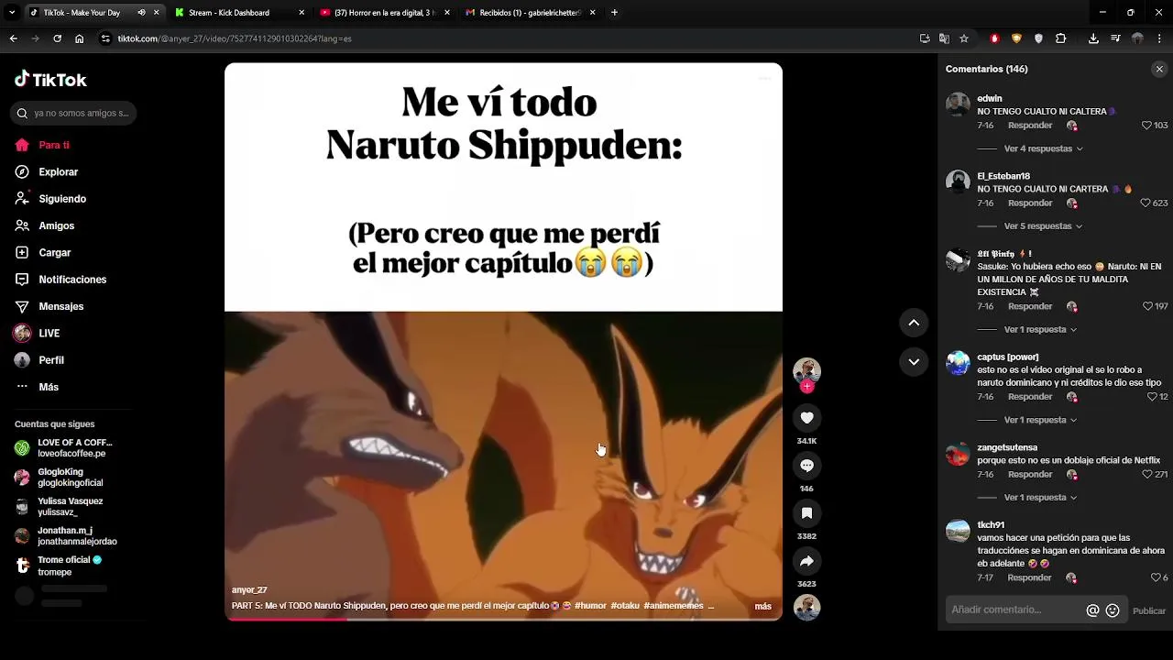Viewport: 1173px width, 660px height.
Task: Reply to zangetsutensa's comment via Responder
Action: pyautogui.click(x=1030, y=475)
